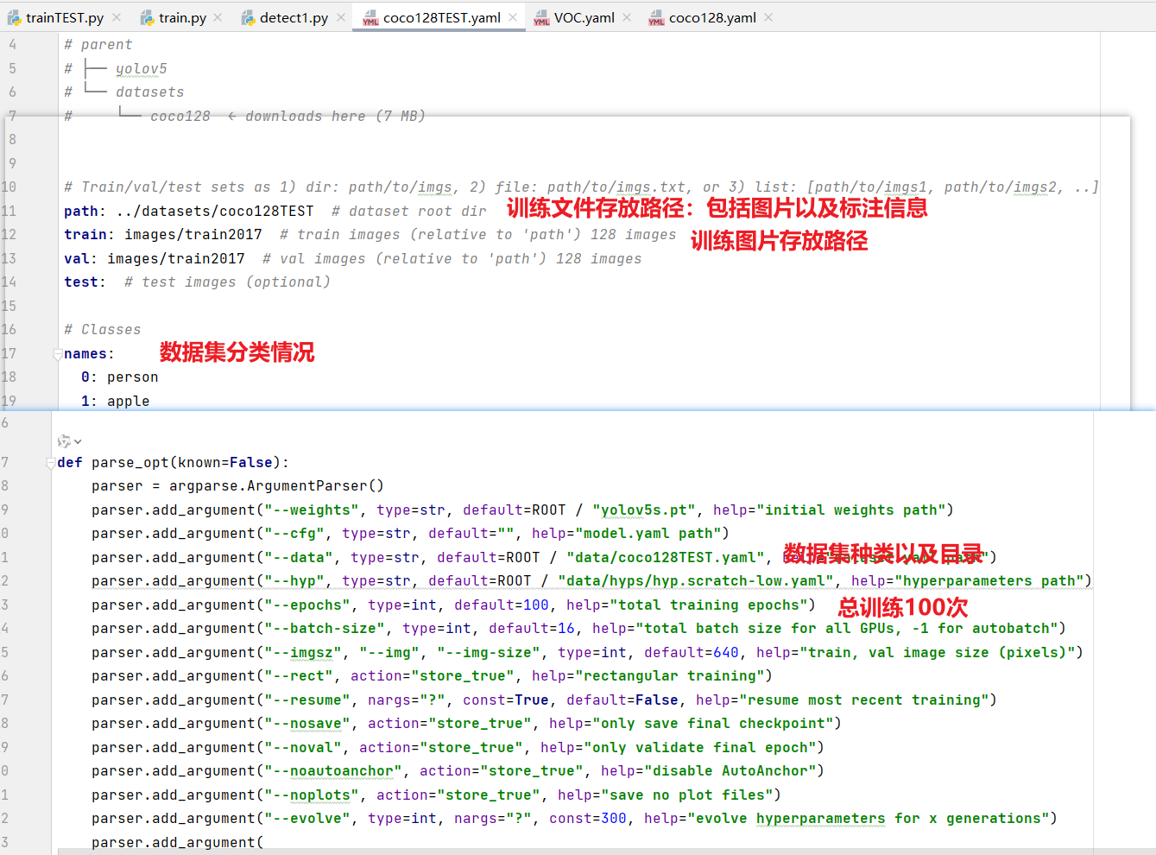Click the 'coco128' comment on line 7
The width and height of the screenshot is (1156, 855).
tap(180, 116)
